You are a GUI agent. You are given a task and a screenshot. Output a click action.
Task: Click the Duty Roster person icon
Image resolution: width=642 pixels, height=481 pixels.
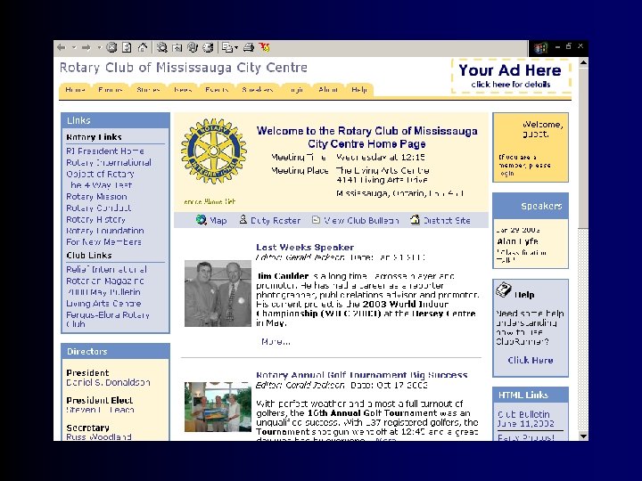pos(243,220)
